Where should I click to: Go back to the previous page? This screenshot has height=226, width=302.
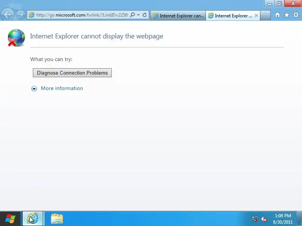tap(8, 14)
